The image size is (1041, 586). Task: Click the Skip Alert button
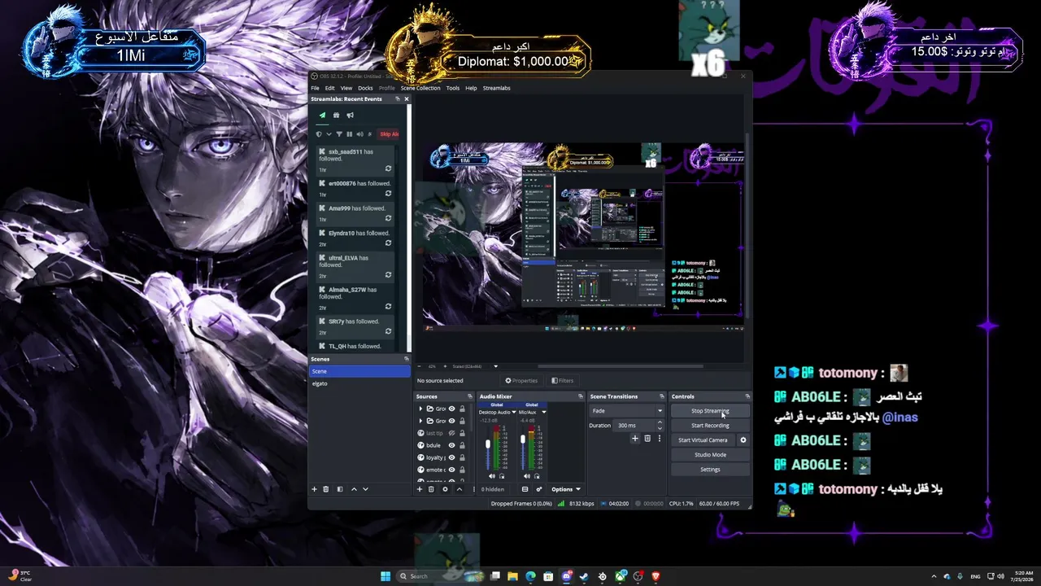pos(389,134)
